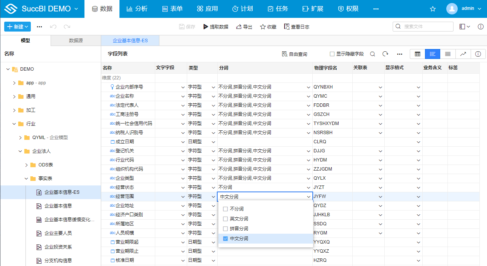Open the 新建 dropdown button
This screenshot has width=487, height=266.
[x=18, y=27]
